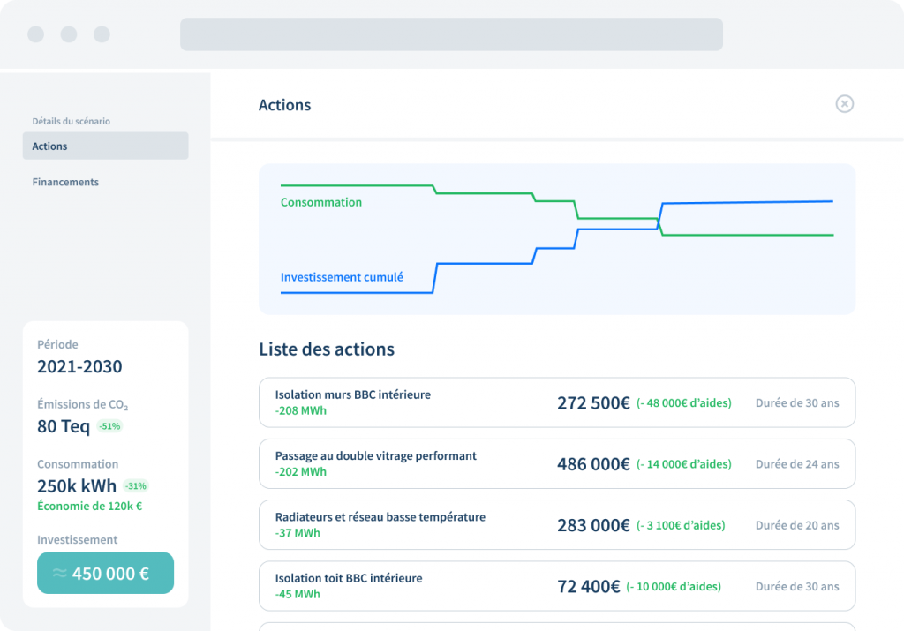Toggle the green Consommation chart legend
The width and height of the screenshot is (904, 631).
click(x=321, y=202)
